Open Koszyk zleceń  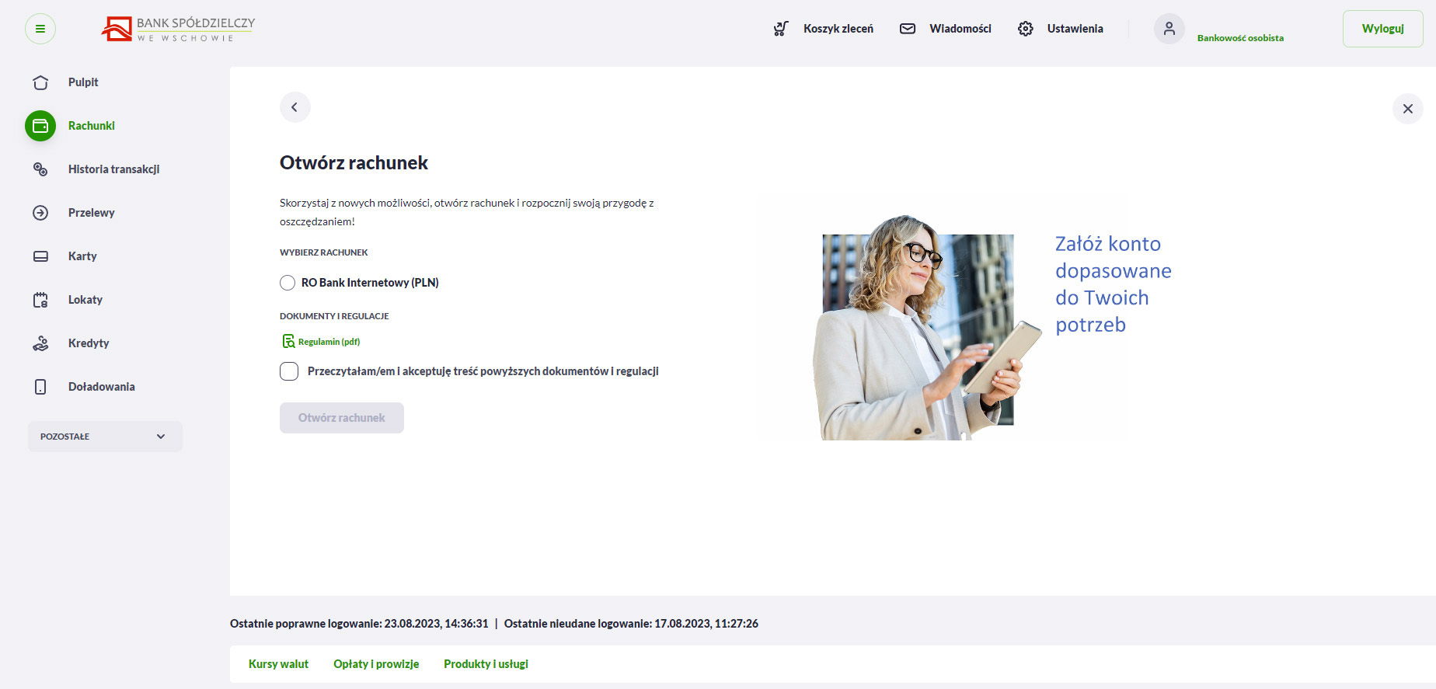838,29
